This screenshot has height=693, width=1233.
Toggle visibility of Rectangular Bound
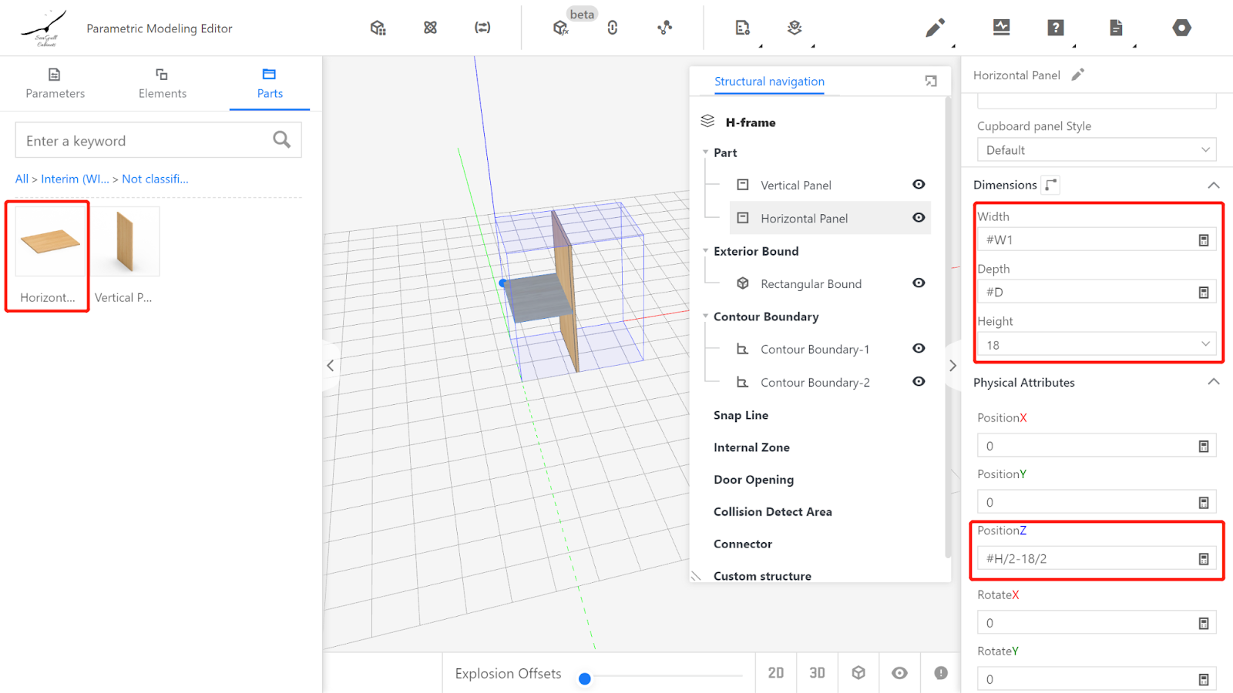919,283
